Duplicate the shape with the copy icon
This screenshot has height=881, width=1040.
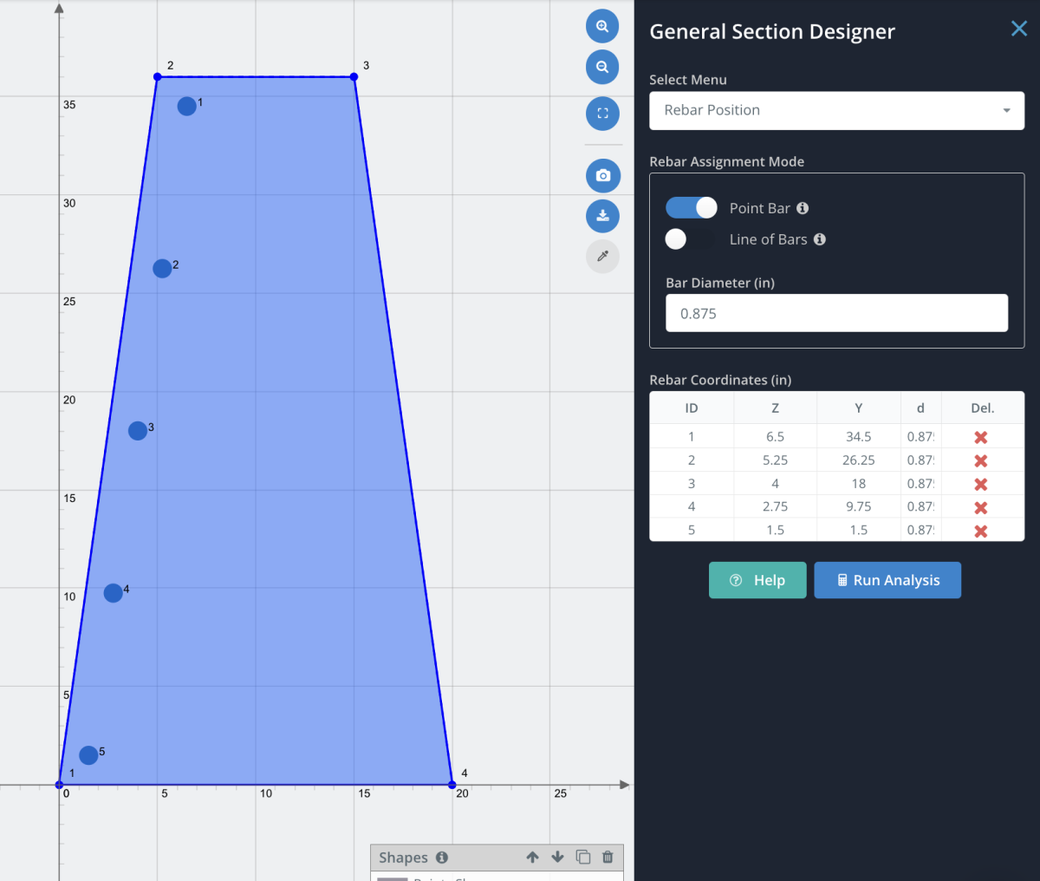tap(582, 857)
